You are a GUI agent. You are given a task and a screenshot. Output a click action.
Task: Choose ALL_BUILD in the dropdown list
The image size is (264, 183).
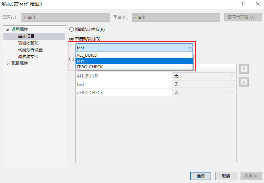pos(134,55)
